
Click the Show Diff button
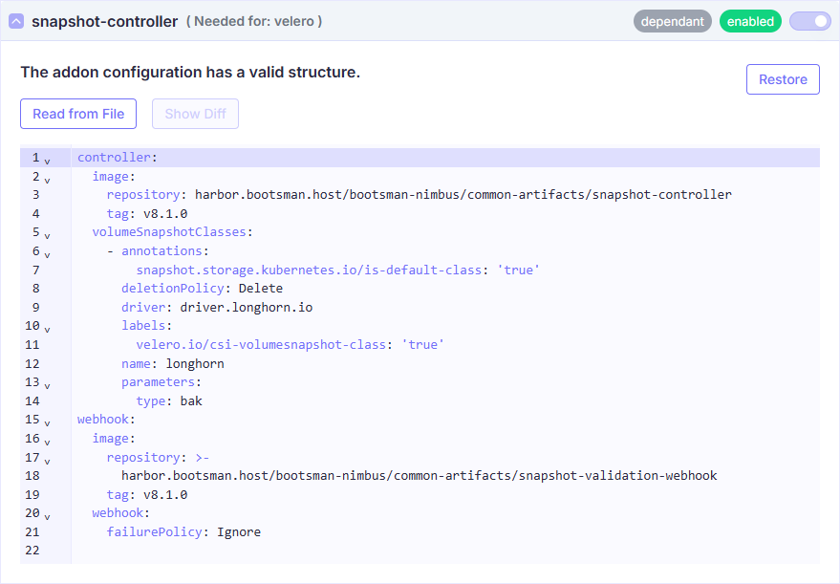pos(195,114)
